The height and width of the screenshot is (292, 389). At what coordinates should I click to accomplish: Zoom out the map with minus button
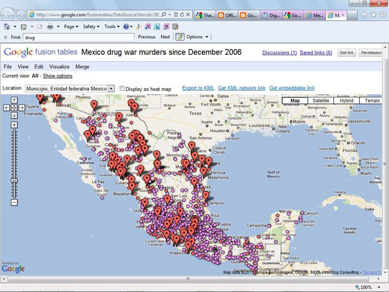[x=14, y=203]
